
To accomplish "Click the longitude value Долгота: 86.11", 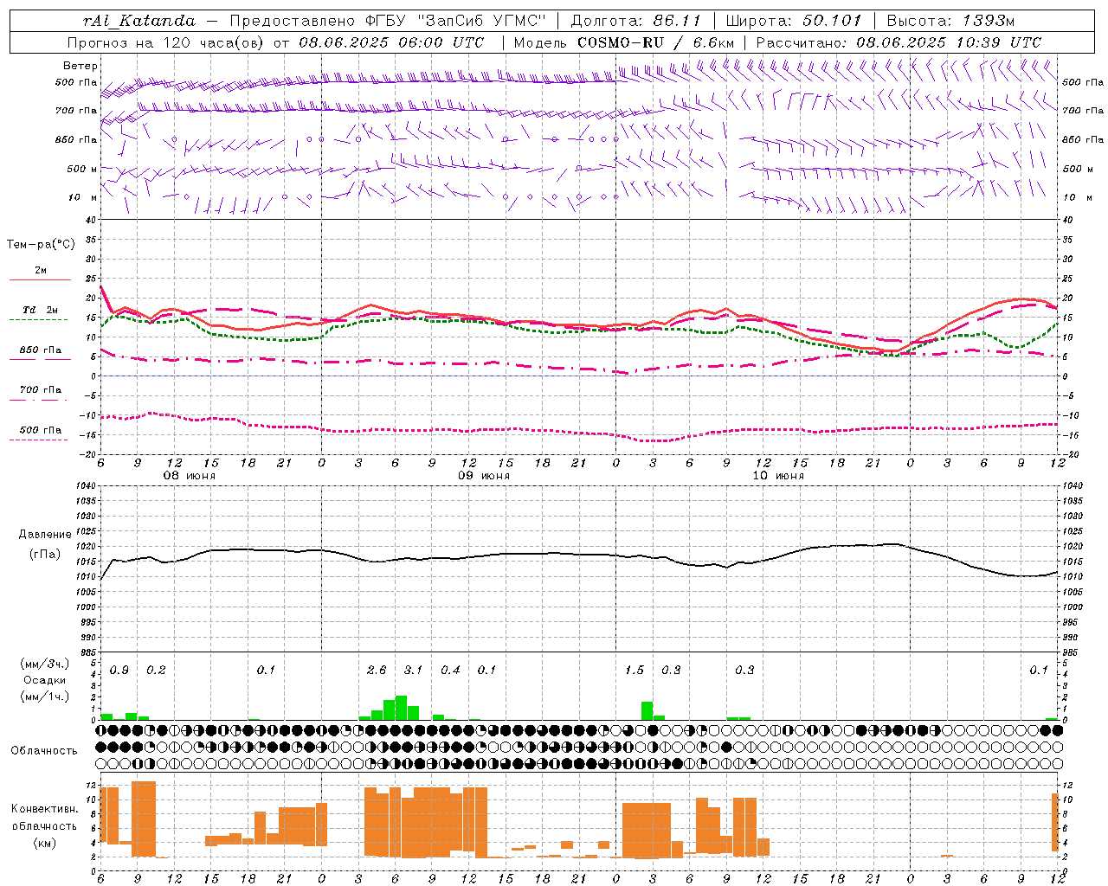I will coord(635,21).
